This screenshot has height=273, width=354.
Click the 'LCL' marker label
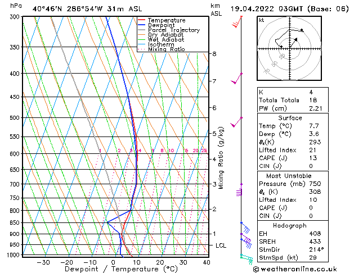(x=221, y=245)
